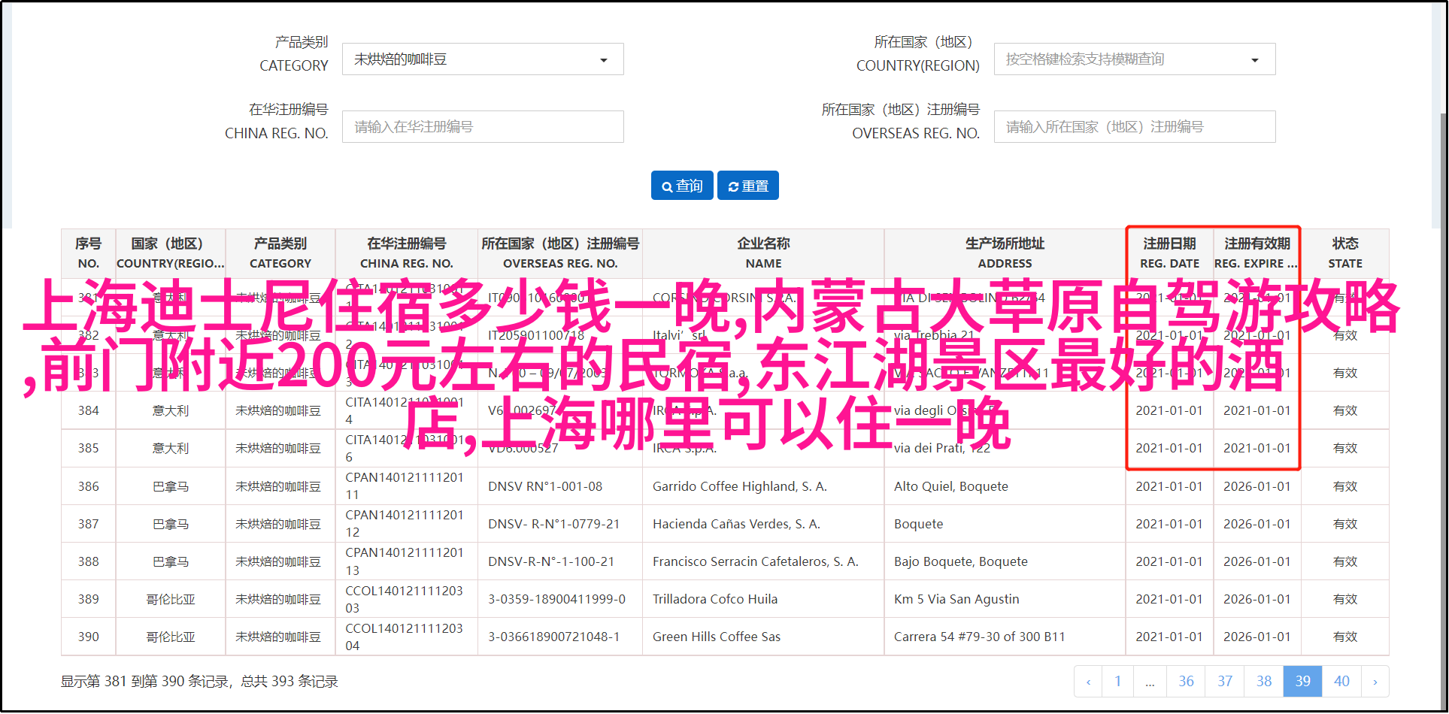Jump to page 40
This screenshot has height=714, width=1449.
tap(1342, 682)
